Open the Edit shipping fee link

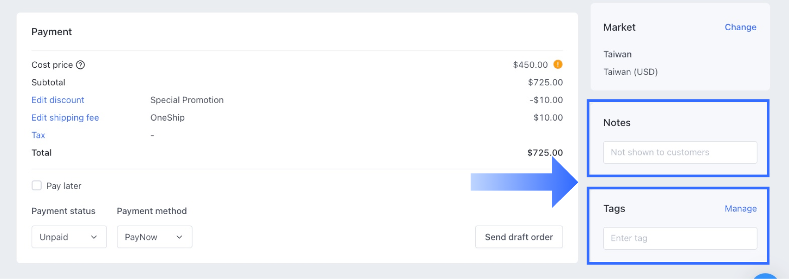pyautogui.click(x=65, y=118)
